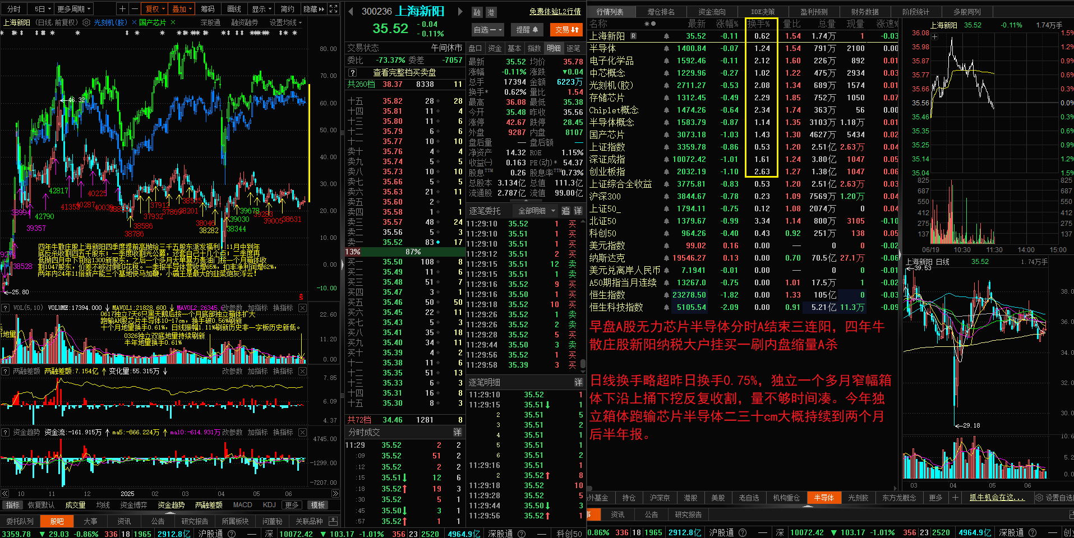Open the 更多周期 dropdown
The image size is (1074, 538).
[73, 9]
